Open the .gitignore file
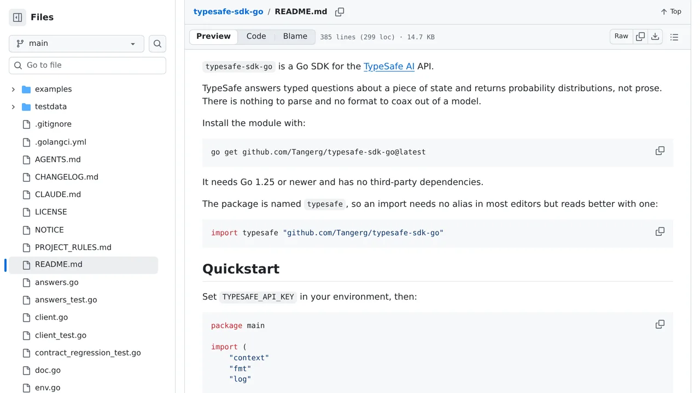This screenshot has height=393, width=700. pyautogui.click(x=53, y=124)
